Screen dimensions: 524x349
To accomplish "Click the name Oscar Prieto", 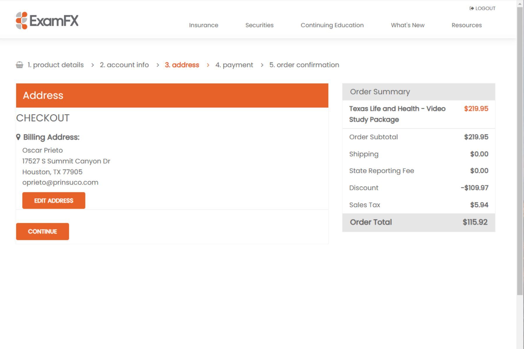I will click(x=43, y=150).
